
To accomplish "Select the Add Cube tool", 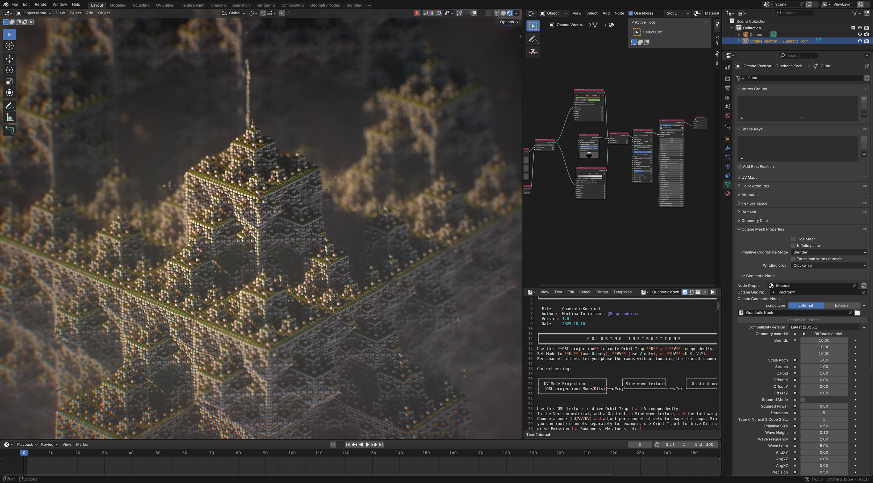I will coord(9,131).
